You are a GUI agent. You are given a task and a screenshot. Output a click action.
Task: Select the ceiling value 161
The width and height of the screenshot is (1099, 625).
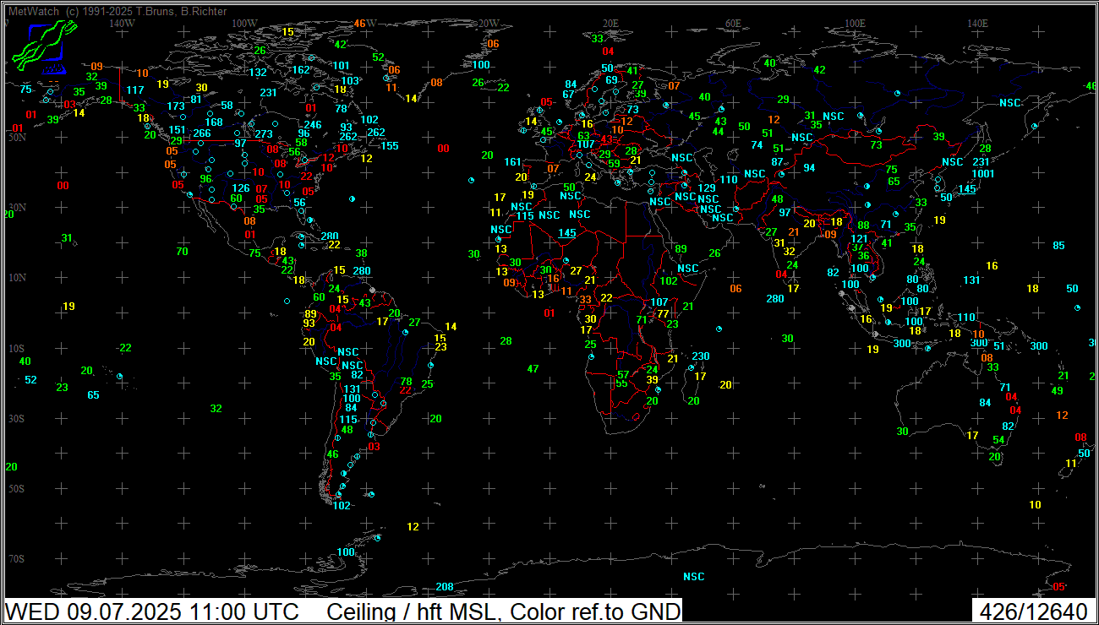[513, 162]
